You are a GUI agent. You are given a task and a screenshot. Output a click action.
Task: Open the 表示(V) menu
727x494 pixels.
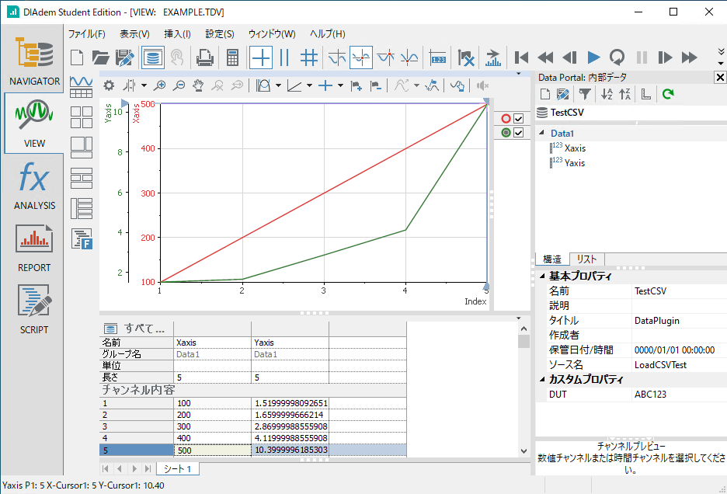(x=134, y=34)
